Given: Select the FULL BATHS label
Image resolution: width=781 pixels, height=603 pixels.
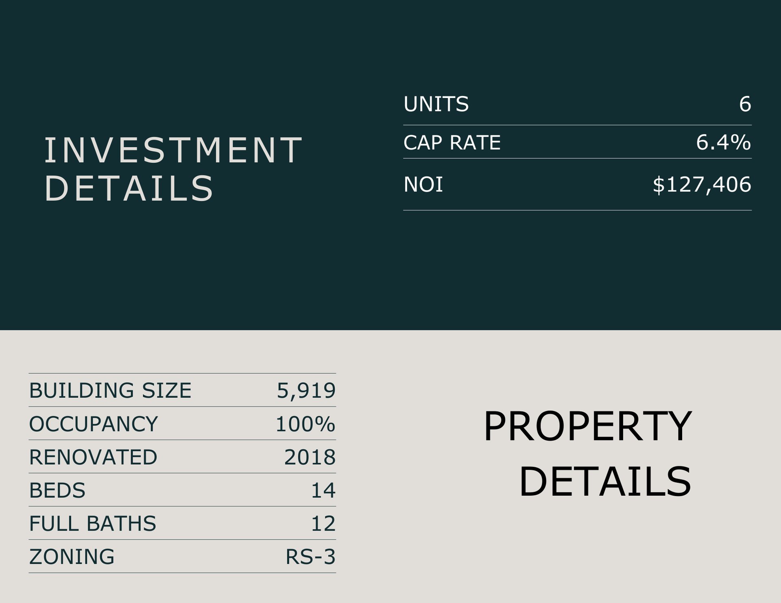Looking at the screenshot, I should [93, 524].
